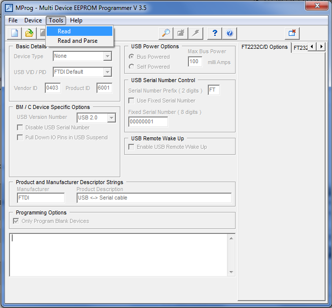
Task: Click the magnifier Scan devices icon
Action: pyautogui.click(x=166, y=33)
